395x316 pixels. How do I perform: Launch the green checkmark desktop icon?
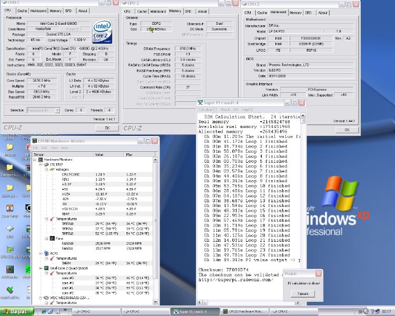click(x=9, y=290)
